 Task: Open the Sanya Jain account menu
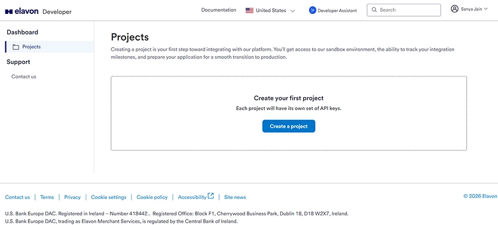(x=469, y=9)
